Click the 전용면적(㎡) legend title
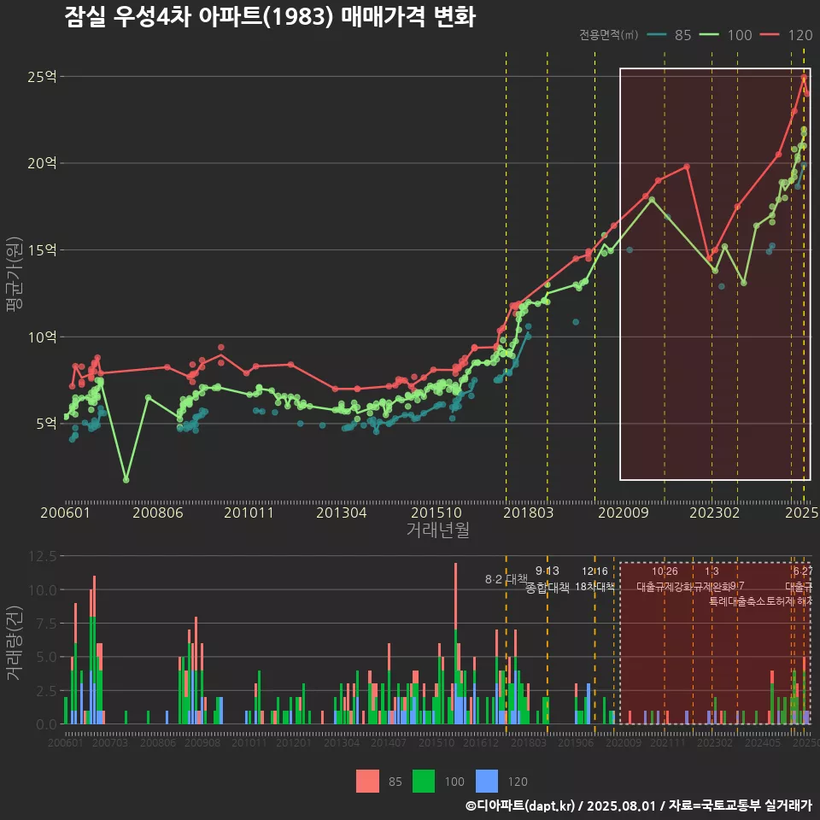The height and width of the screenshot is (820, 820). pyautogui.click(x=608, y=34)
